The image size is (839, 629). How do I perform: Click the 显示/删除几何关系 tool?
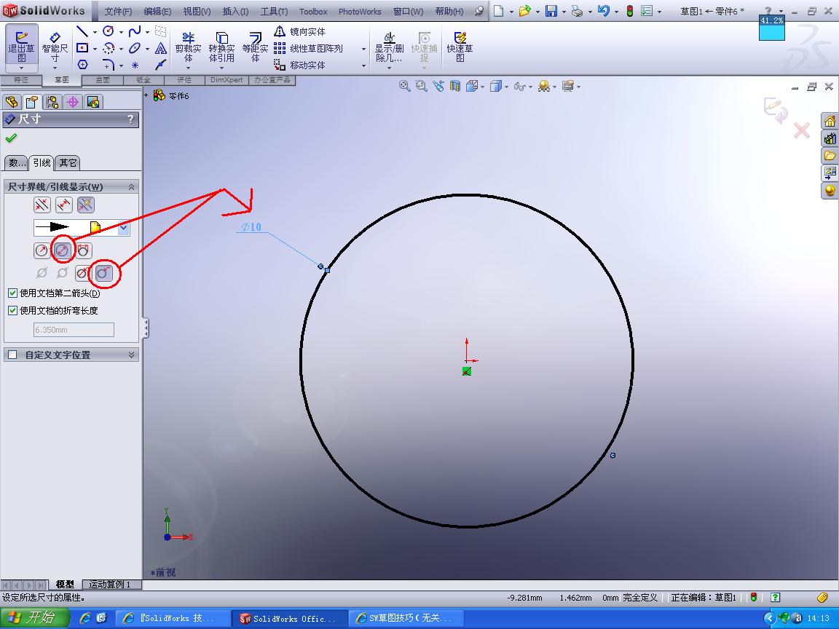click(389, 47)
